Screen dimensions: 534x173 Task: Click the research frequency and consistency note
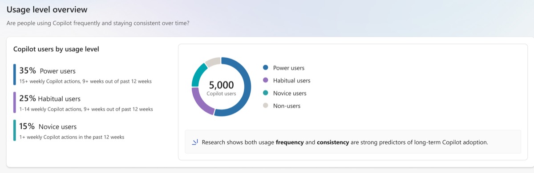[345, 142]
